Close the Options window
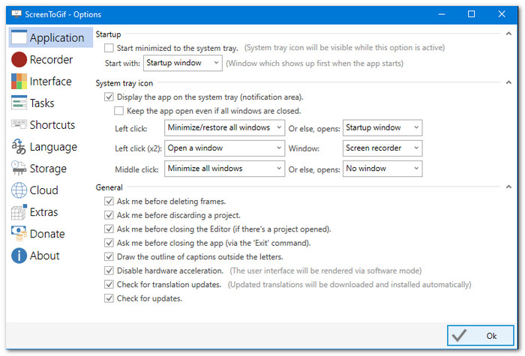 click(502, 14)
